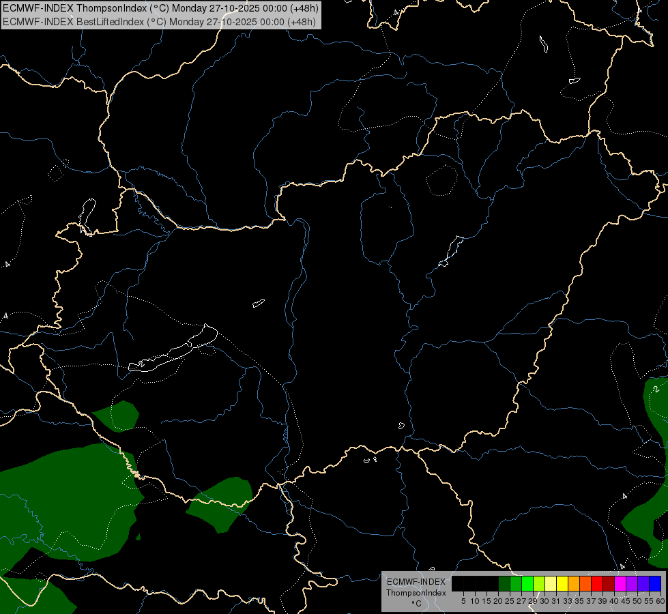Viewport: 668px width, 614px height.
Task: Click legend scale value '30'
Action: coord(544,601)
